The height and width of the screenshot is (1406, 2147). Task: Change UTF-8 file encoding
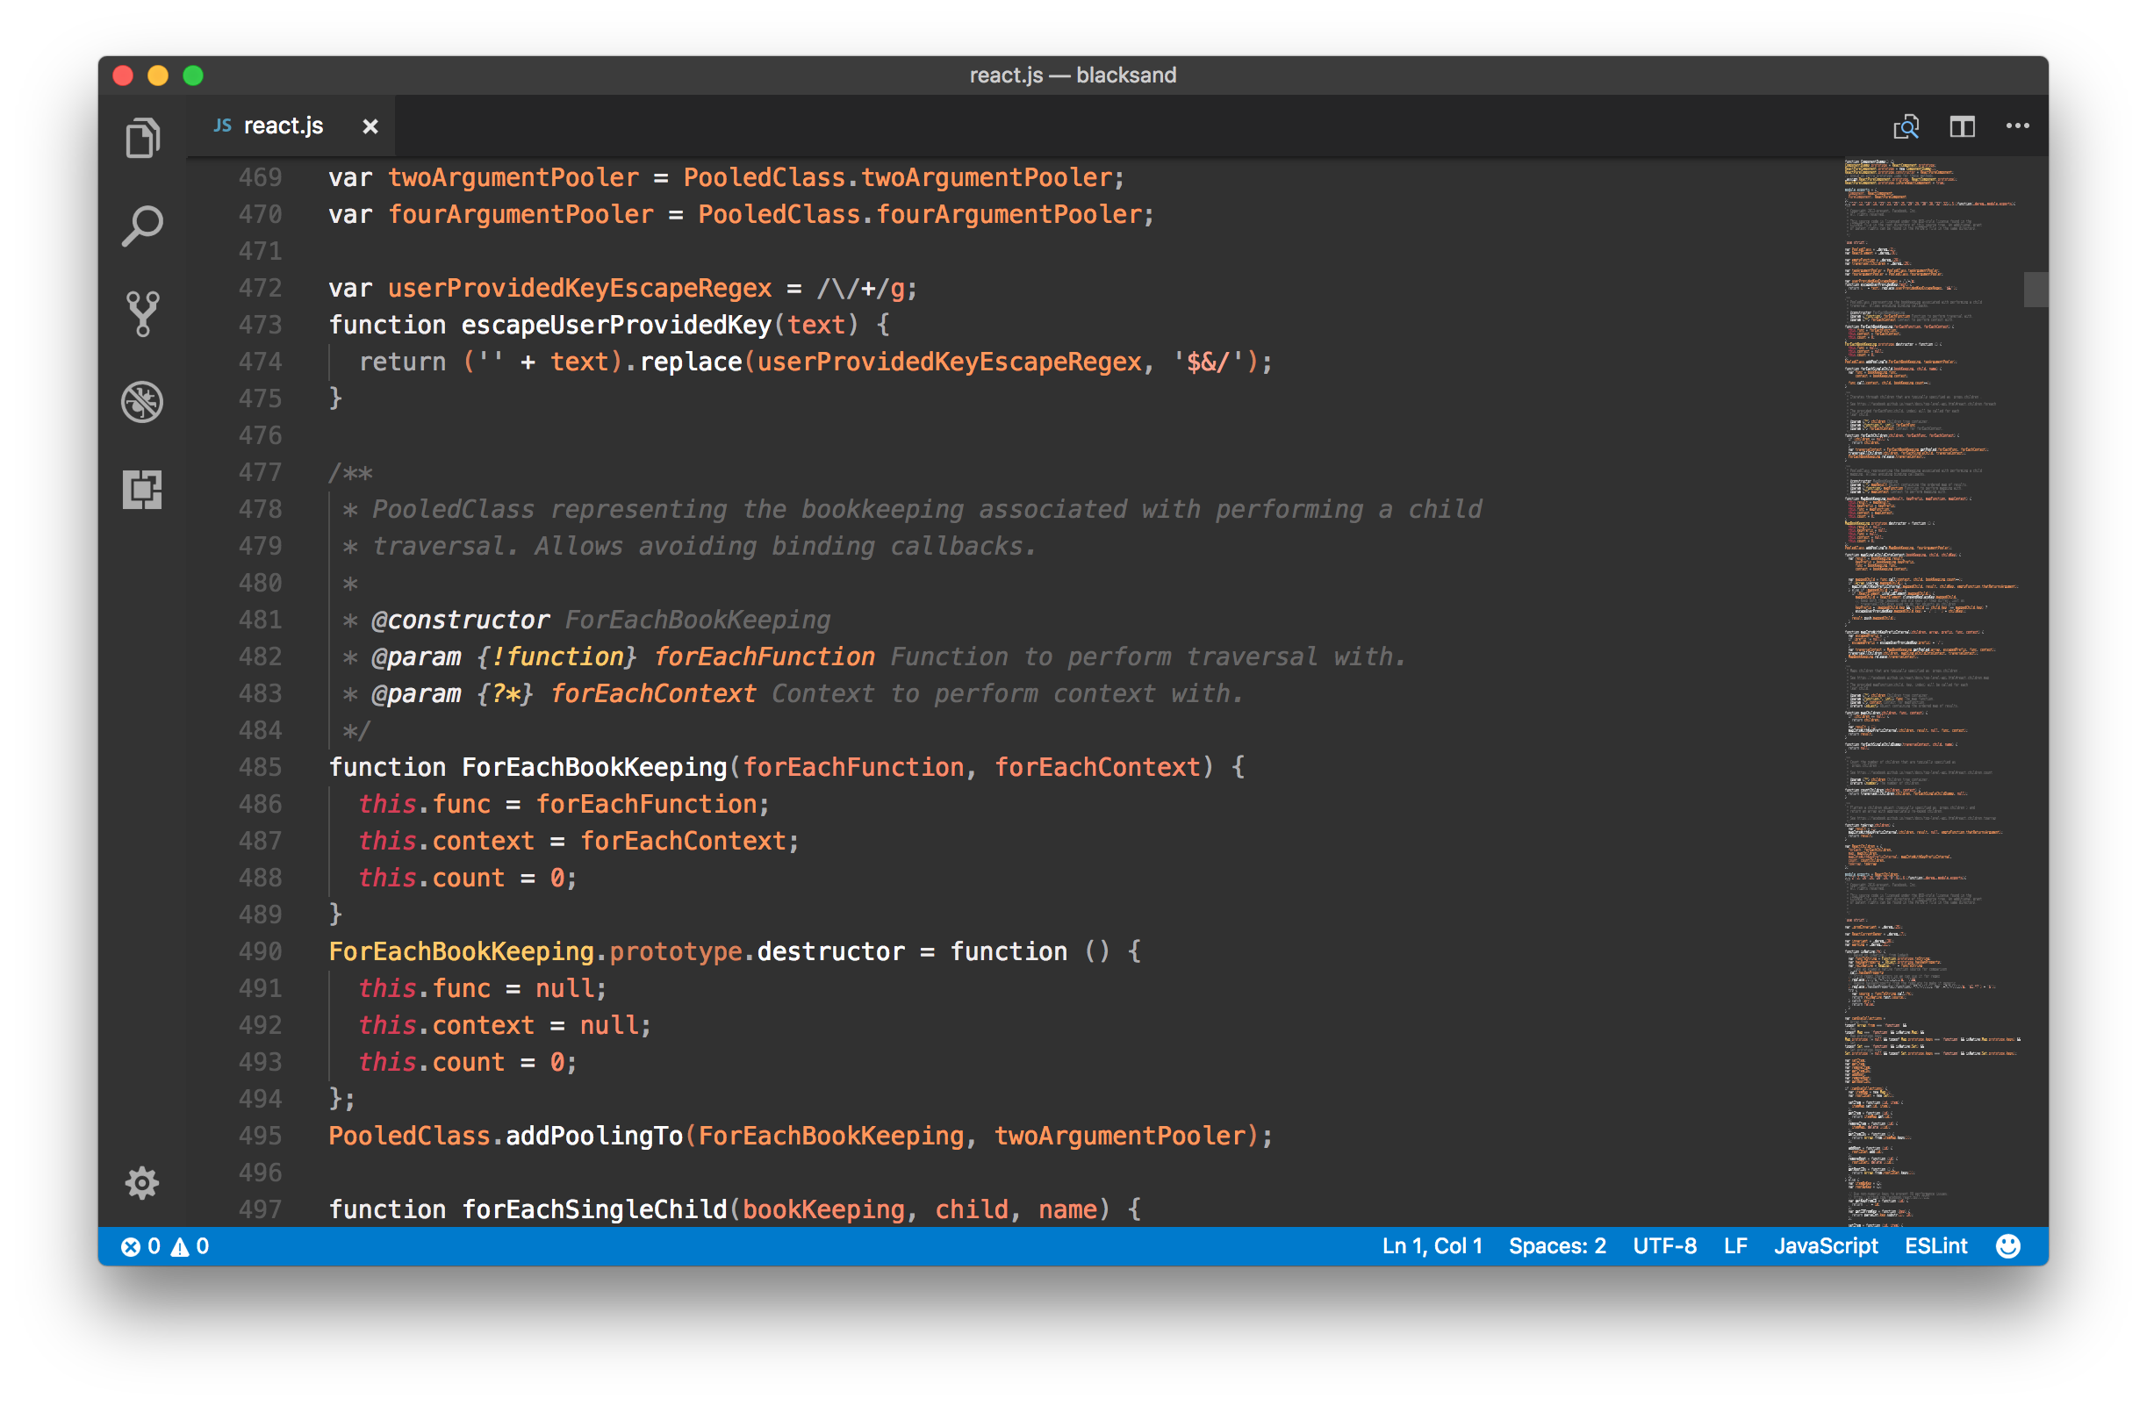click(1664, 1245)
